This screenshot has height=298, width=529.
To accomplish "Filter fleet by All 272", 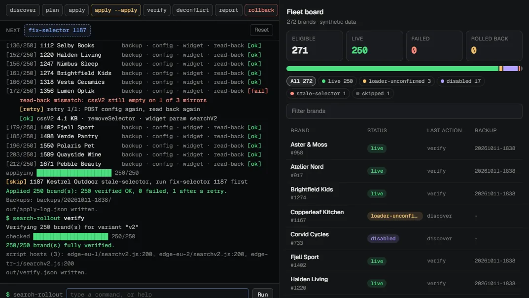I will [301, 81].
